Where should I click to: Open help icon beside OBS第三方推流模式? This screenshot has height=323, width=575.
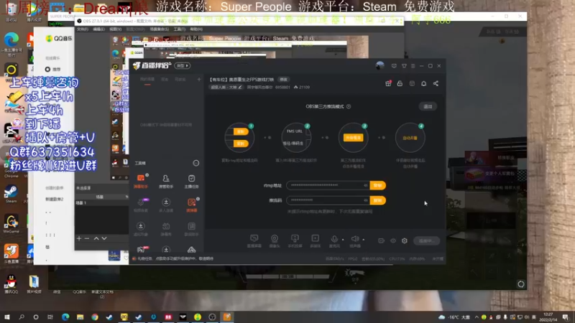[x=349, y=106]
